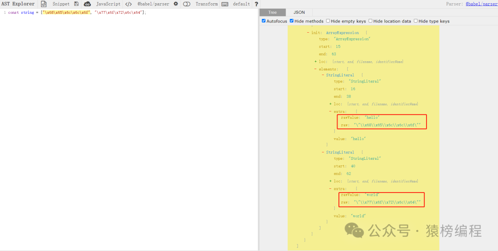
Task: Collapse the elements array node
Action: 315,69
